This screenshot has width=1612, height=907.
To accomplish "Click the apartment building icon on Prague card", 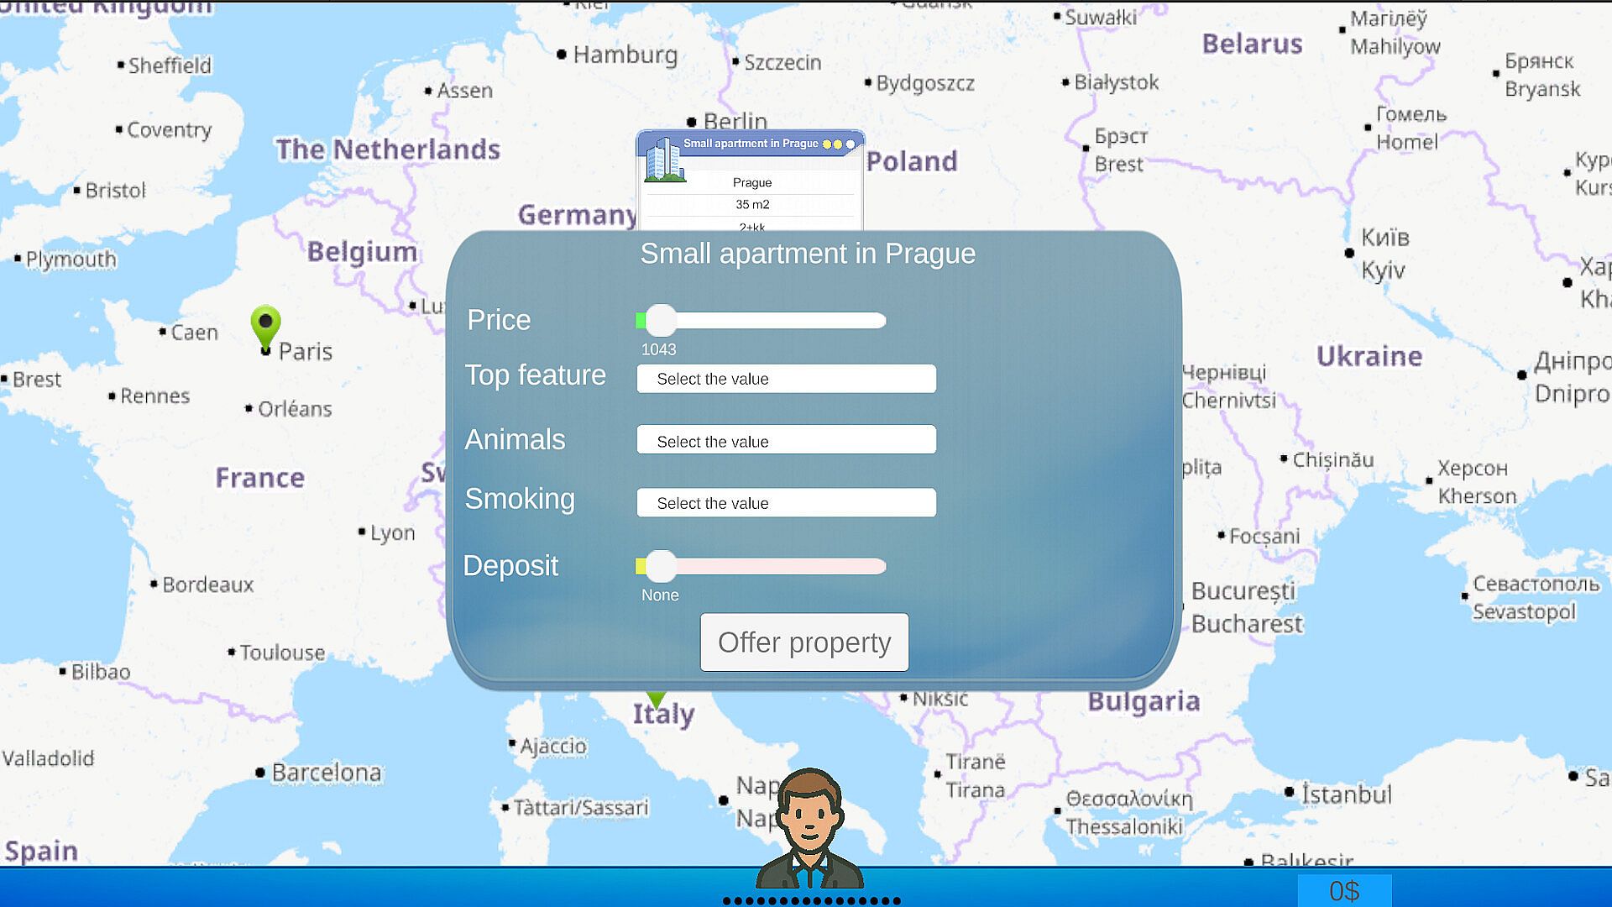I will click(664, 160).
